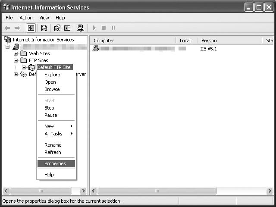276x207 pixels.
Task: Close the Internet Information Services window
Action: [x=269, y=7]
